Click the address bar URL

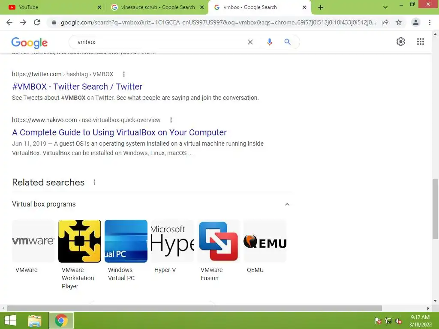[x=218, y=22]
